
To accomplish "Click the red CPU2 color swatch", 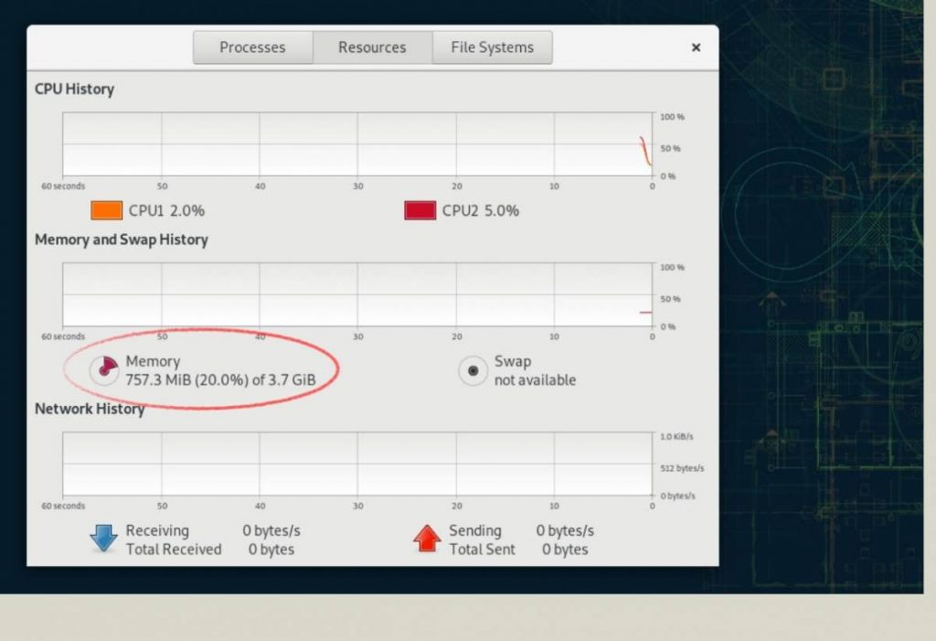I will pyautogui.click(x=420, y=210).
